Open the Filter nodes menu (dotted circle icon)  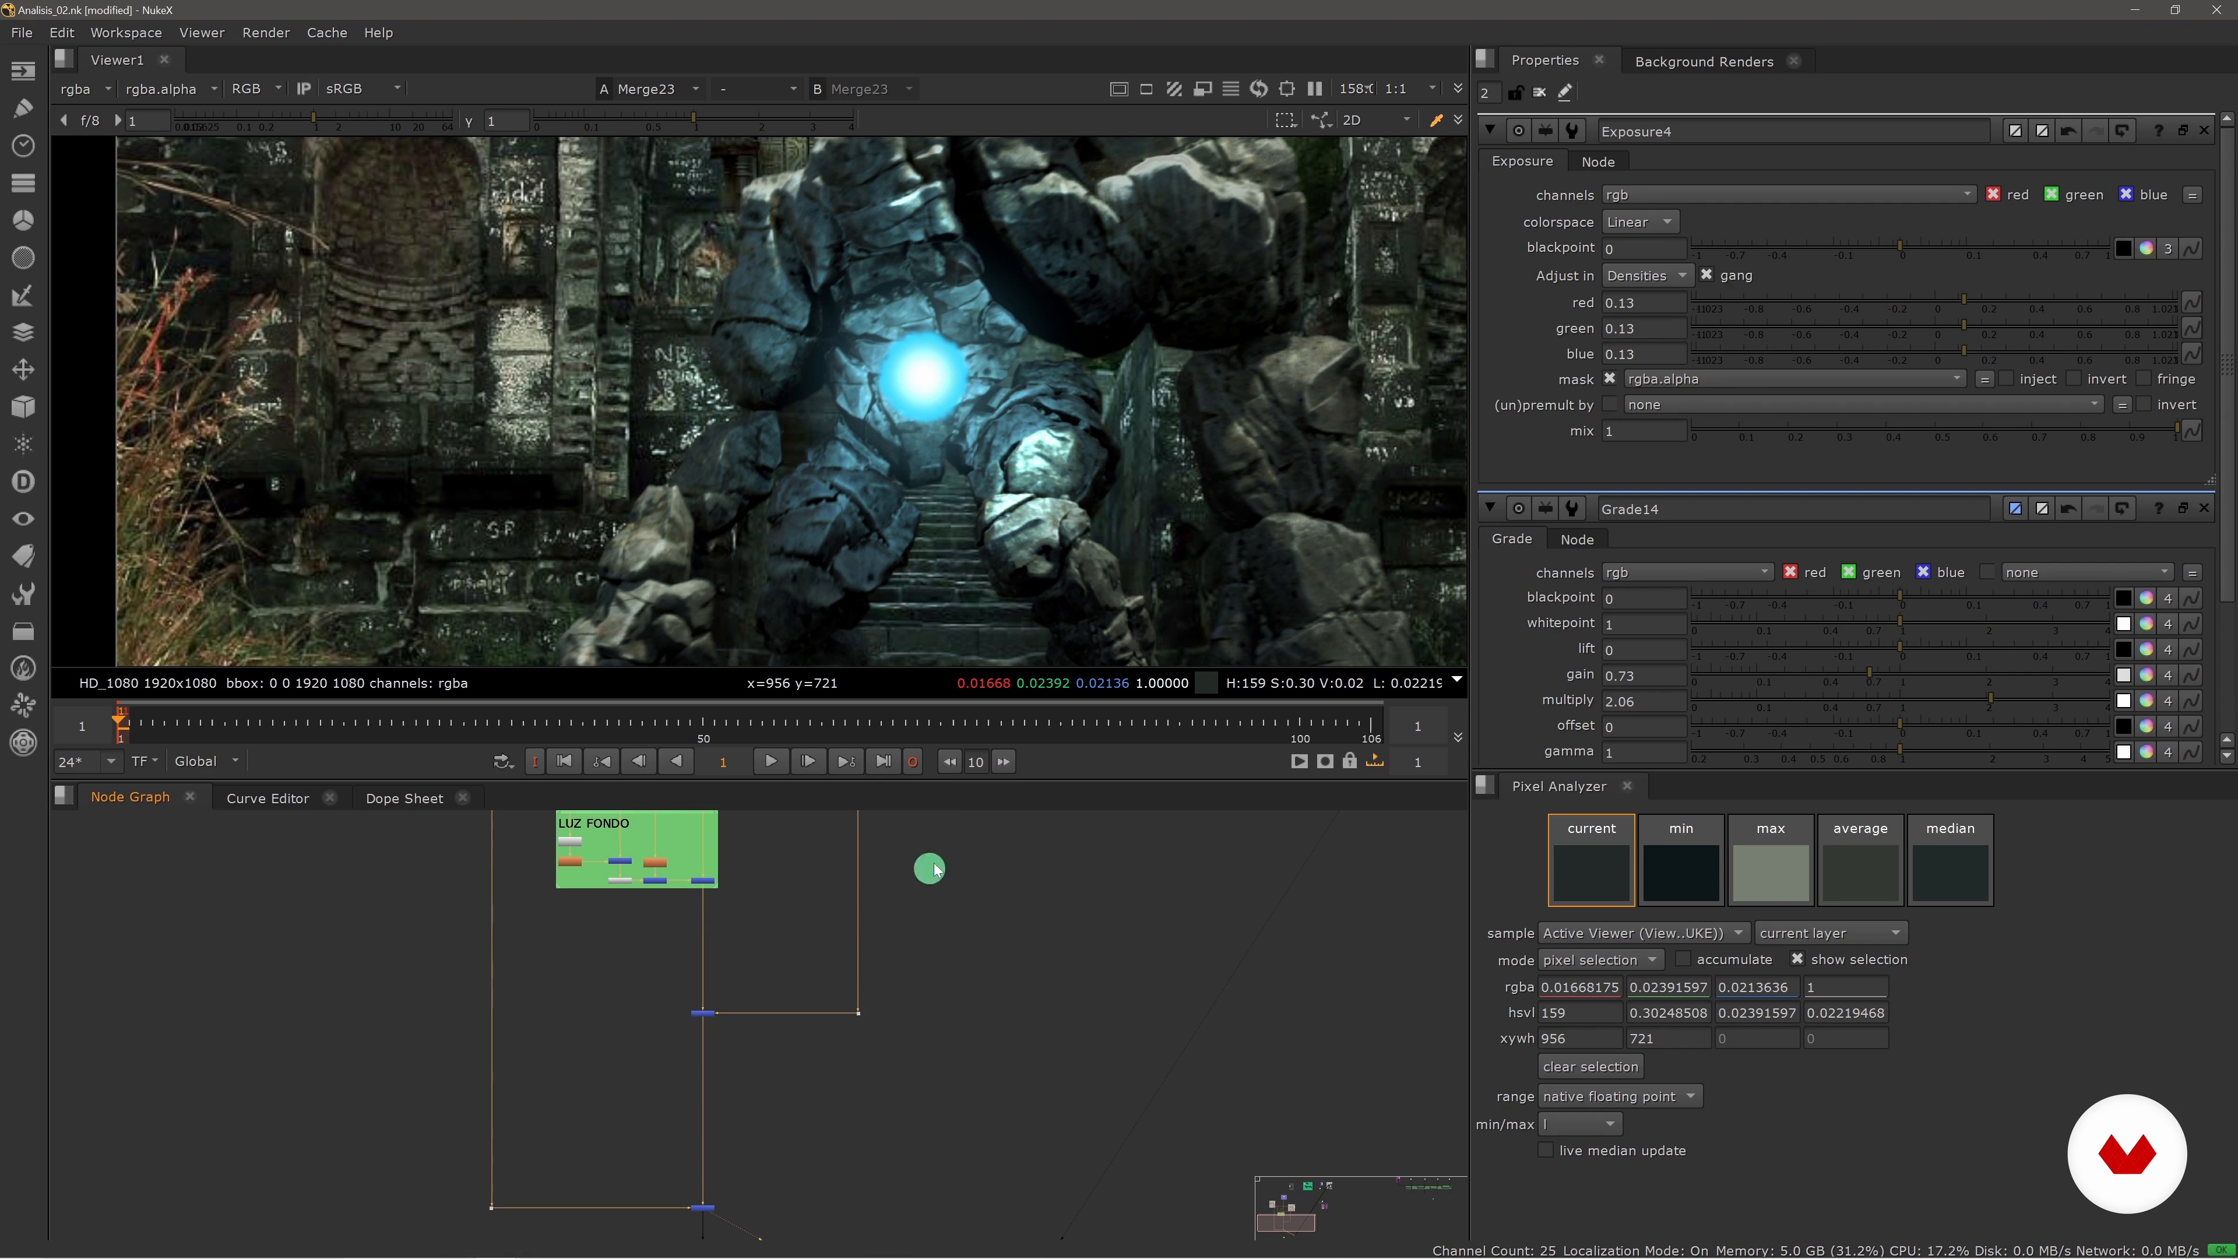23,258
